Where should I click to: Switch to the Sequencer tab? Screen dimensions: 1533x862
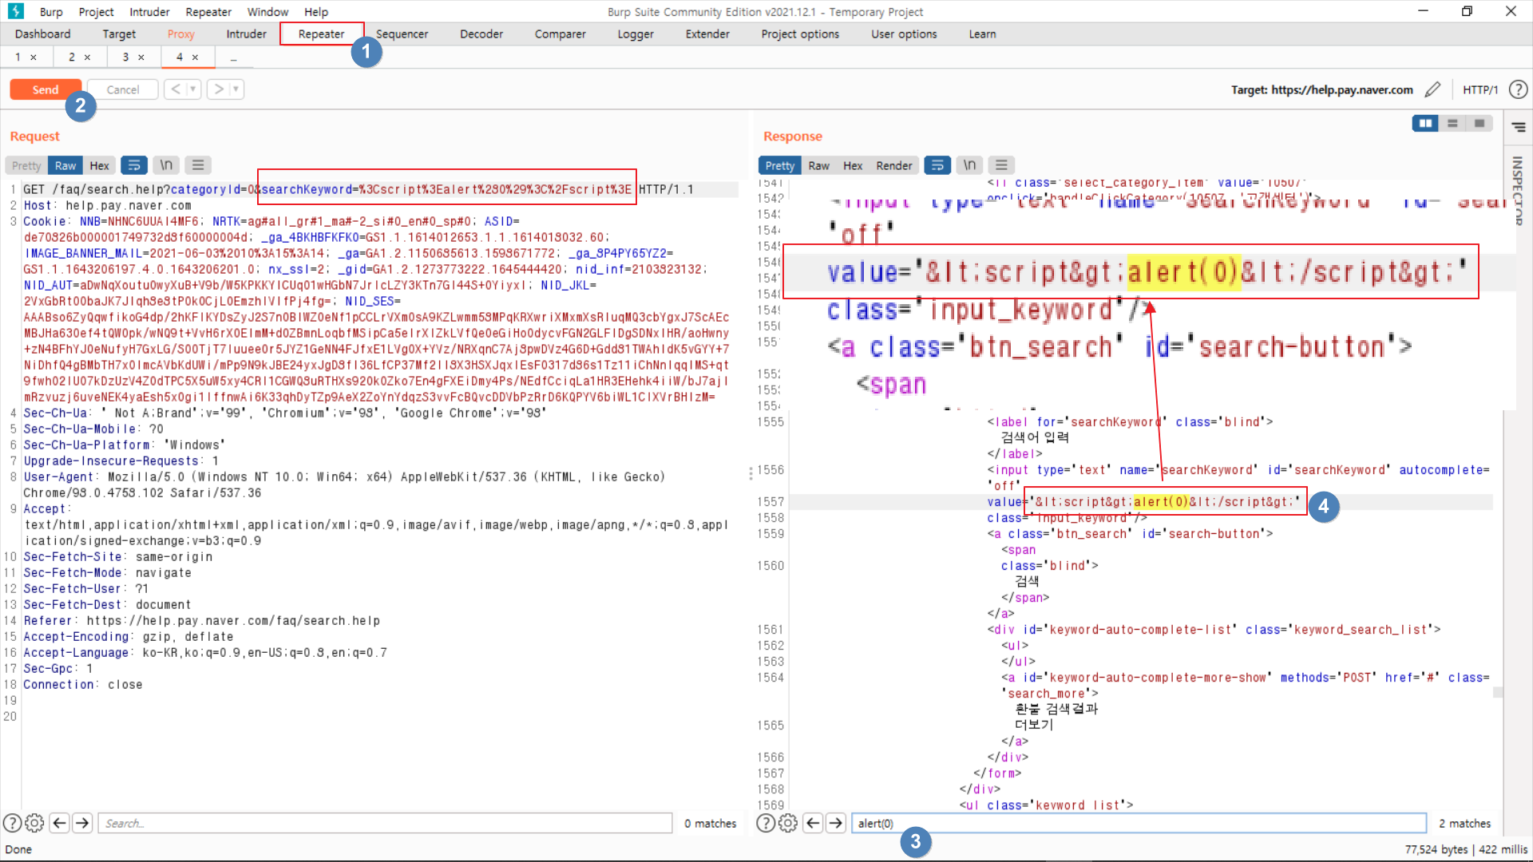click(x=402, y=34)
